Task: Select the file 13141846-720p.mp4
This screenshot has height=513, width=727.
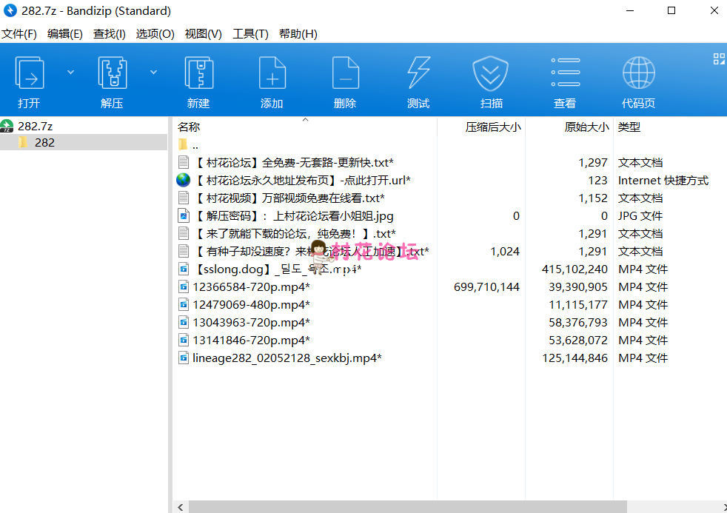Action: [x=251, y=340]
